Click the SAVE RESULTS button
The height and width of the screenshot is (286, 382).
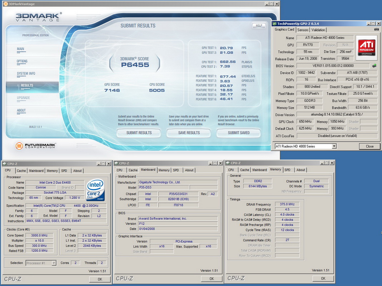[x=189, y=133]
